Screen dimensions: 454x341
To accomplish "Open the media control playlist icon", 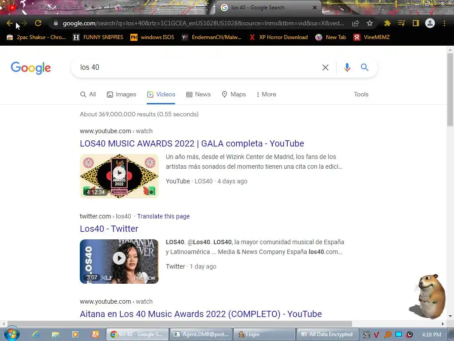I will (401, 23).
